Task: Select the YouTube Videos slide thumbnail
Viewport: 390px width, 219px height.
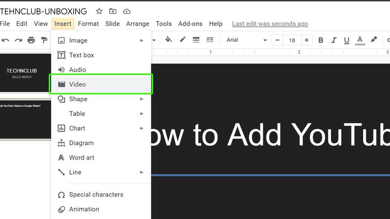Action: click(x=25, y=120)
